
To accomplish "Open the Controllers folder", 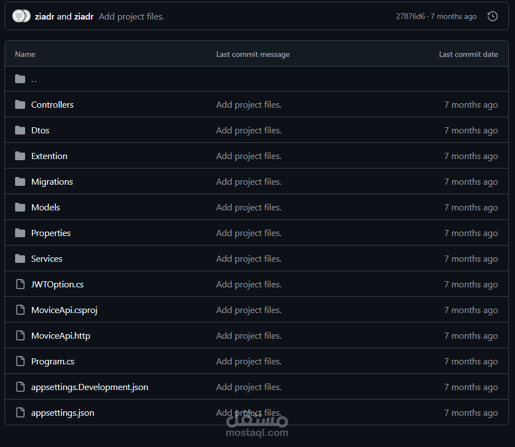I will coord(52,105).
